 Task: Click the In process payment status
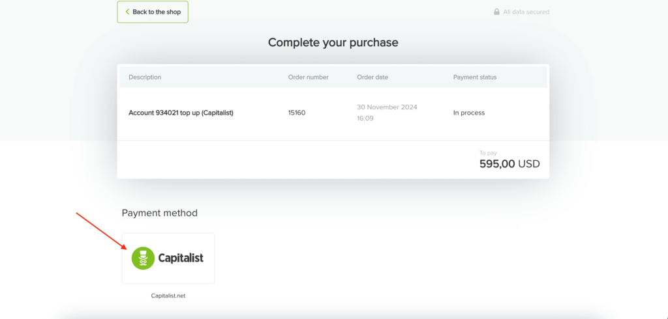coord(469,113)
